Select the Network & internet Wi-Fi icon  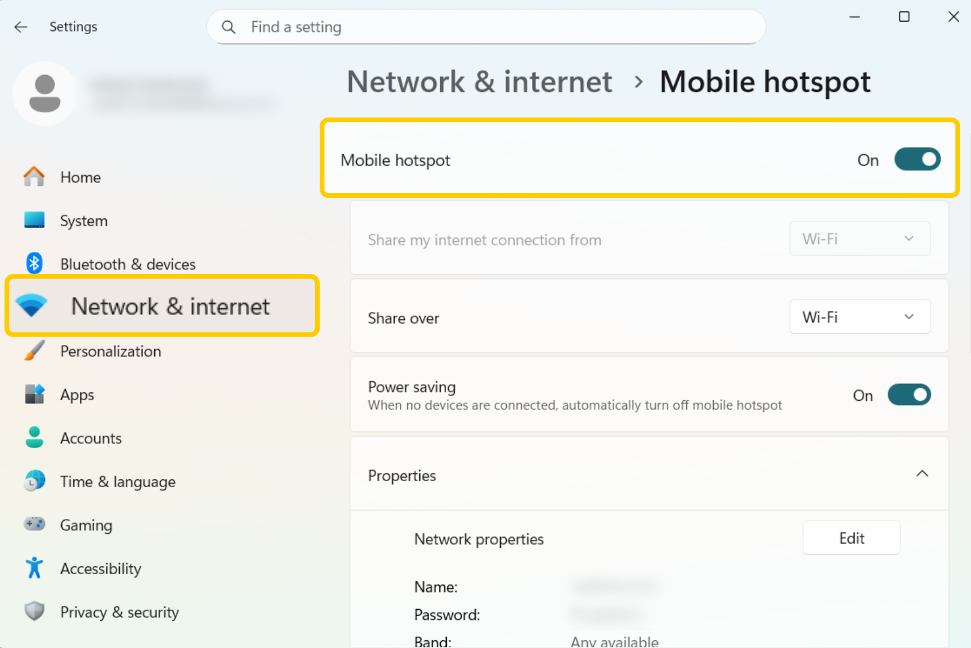click(x=33, y=306)
